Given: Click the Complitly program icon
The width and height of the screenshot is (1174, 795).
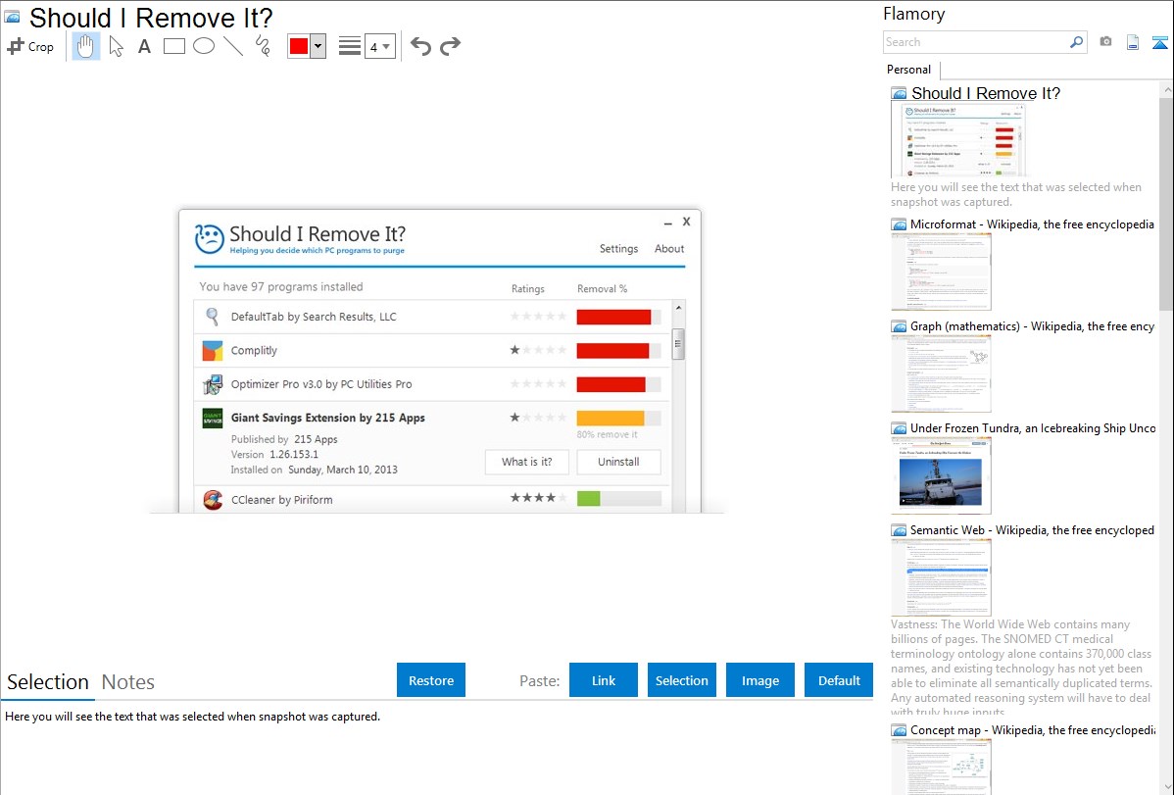Looking at the screenshot, I should [213, 351].
